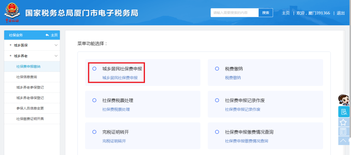Open 社保缴费证明开具 menu item
351x155 pixels.
click(30, 119)
